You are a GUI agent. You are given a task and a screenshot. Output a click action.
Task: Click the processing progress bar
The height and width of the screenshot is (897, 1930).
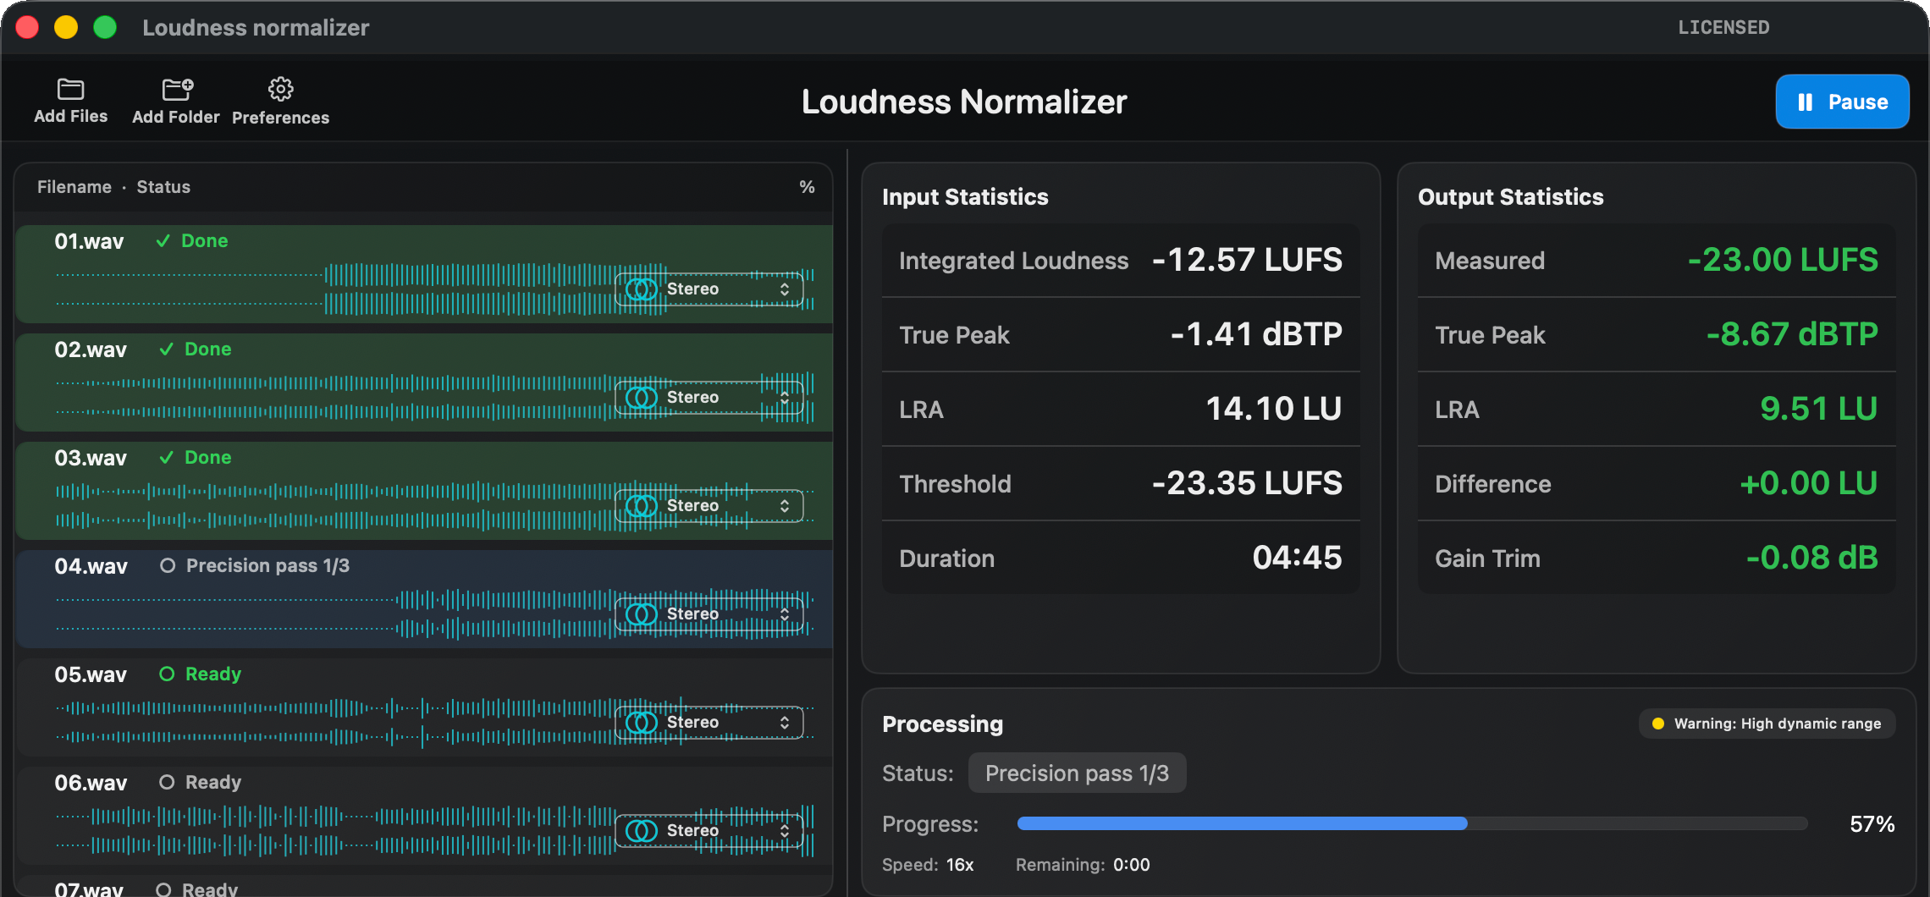tap(1412, 823)
